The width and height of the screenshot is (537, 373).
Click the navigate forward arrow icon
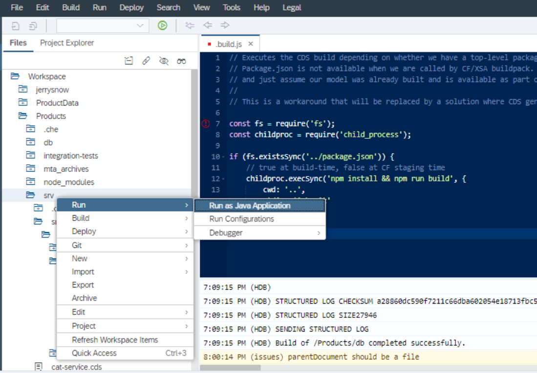pos(225,25)
